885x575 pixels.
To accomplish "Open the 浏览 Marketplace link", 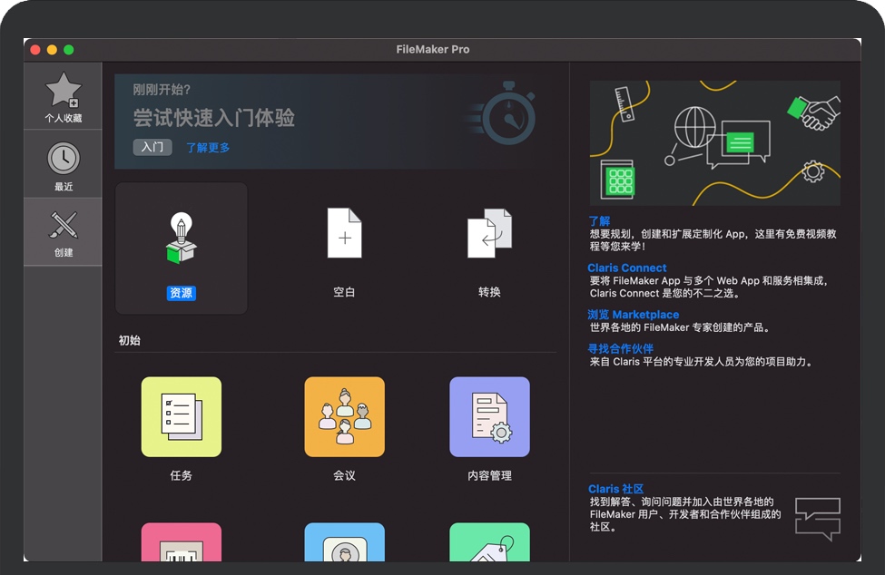I will (x=633, y=315).
